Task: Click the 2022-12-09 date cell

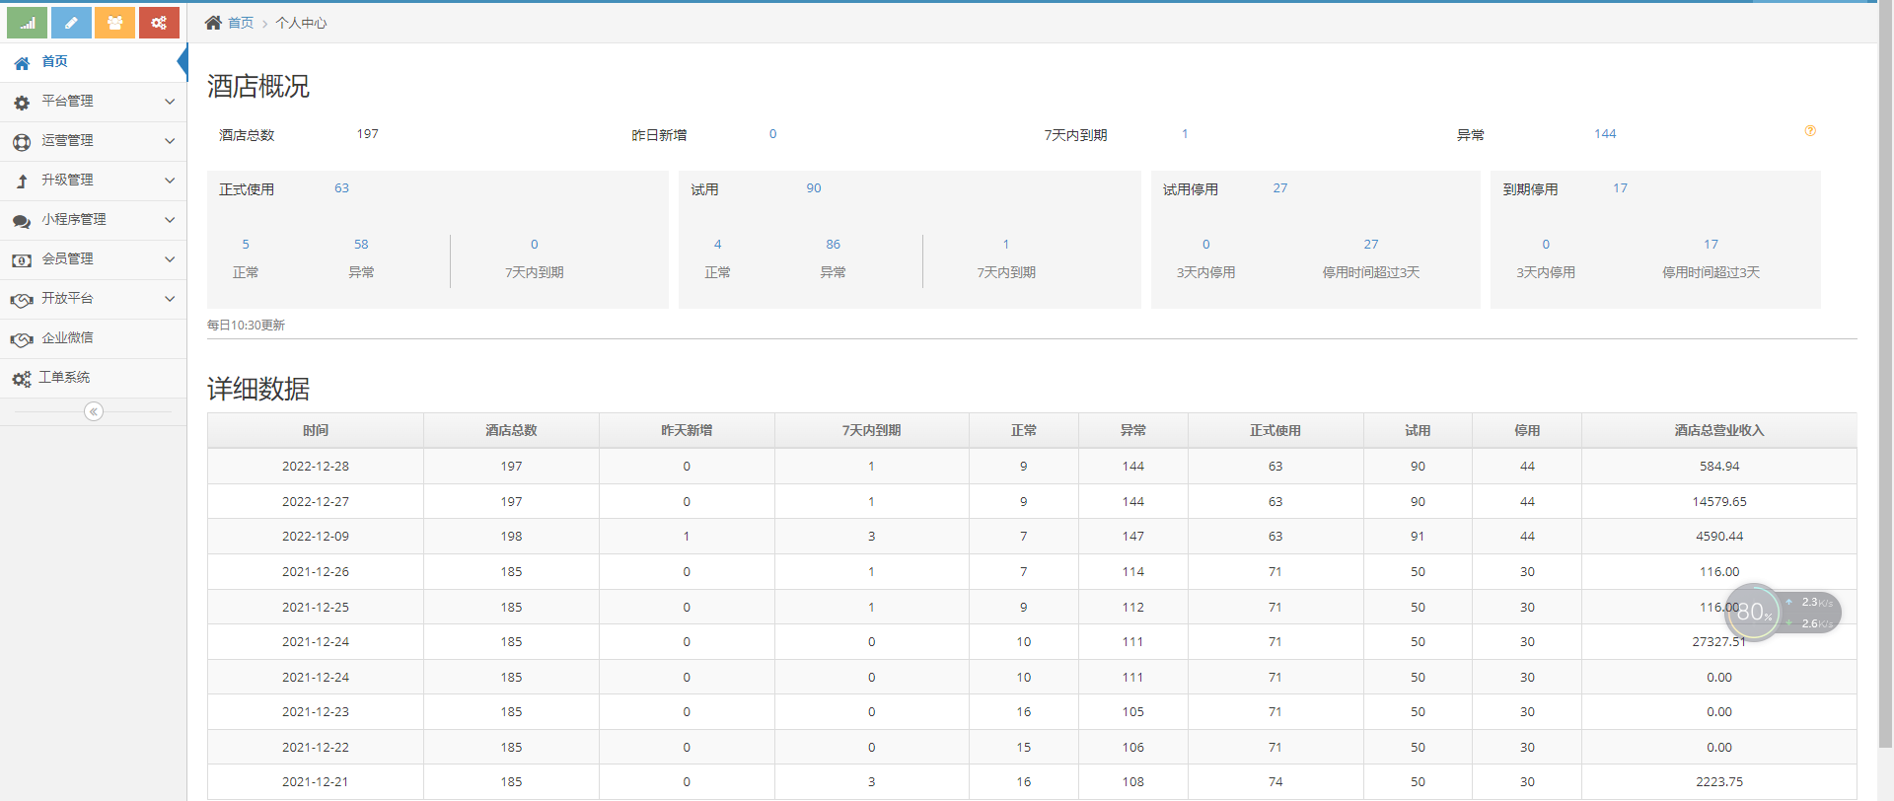Action: click(316, 537)
